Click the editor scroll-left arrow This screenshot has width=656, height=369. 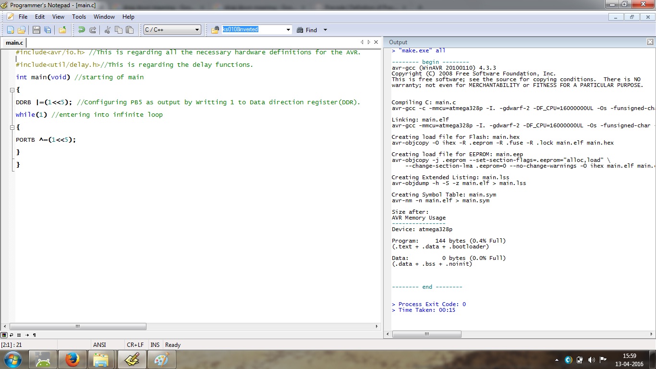click(5, 326)
